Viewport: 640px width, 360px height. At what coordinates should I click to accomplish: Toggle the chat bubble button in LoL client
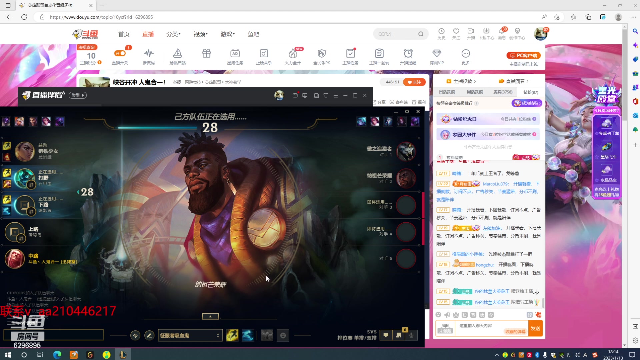coord(386,335)
